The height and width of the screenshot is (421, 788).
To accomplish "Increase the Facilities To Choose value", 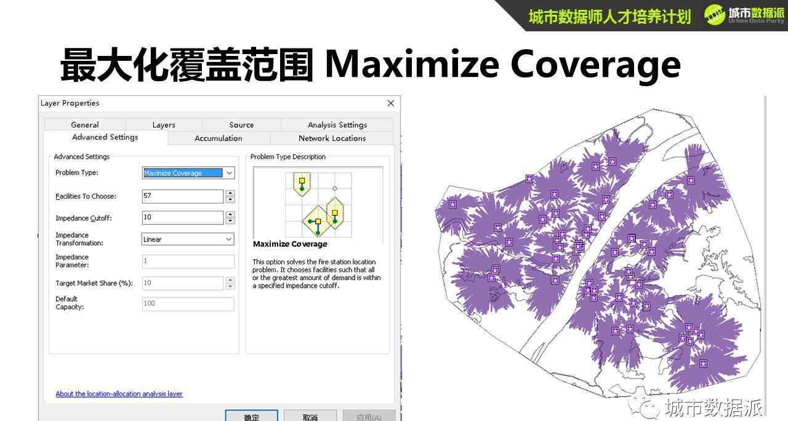I will (x=230, y=193).
